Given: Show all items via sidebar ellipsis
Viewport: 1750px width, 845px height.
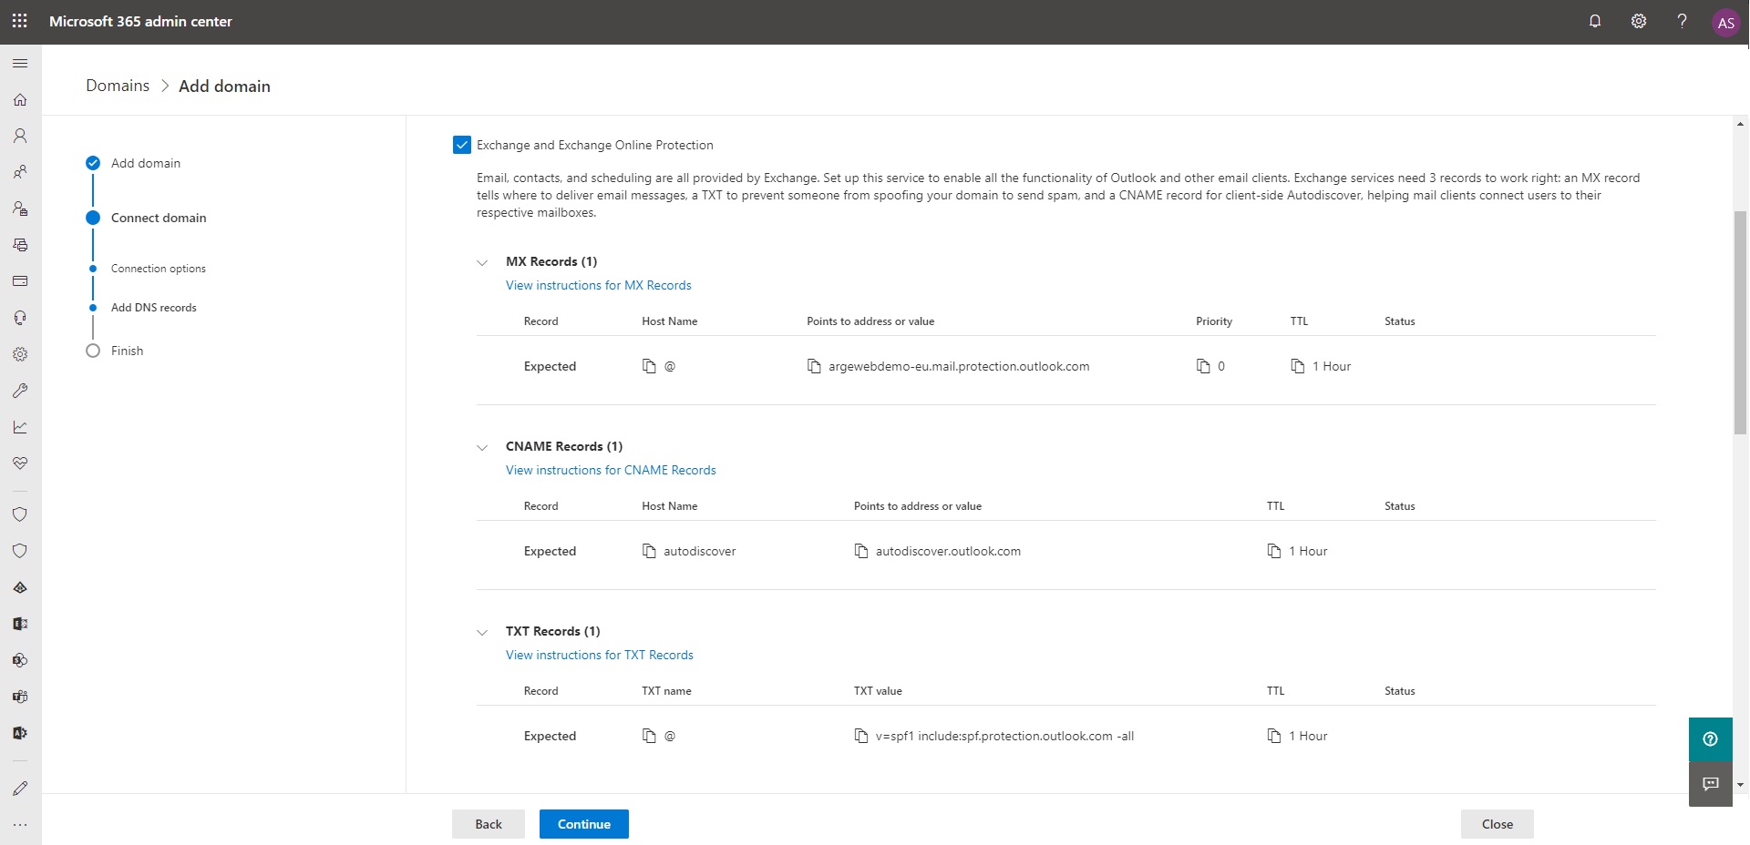Looking at the screenshot, I should pyautogui.click(x=20, y=825).
